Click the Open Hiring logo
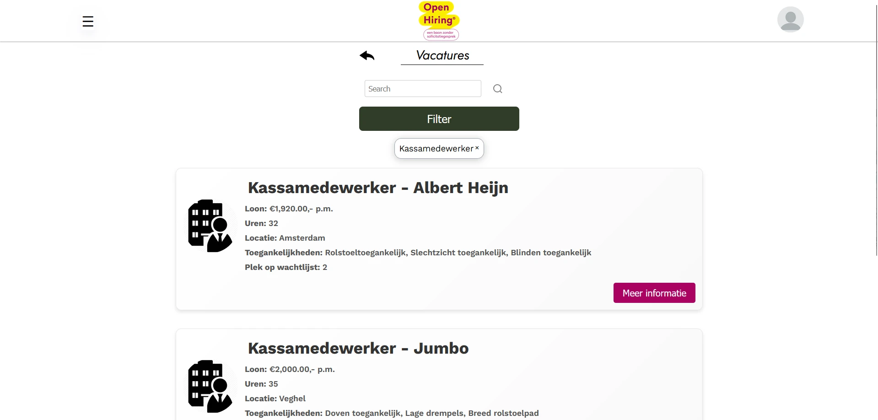This screenshot has height=420, width=878. [438, 18]
